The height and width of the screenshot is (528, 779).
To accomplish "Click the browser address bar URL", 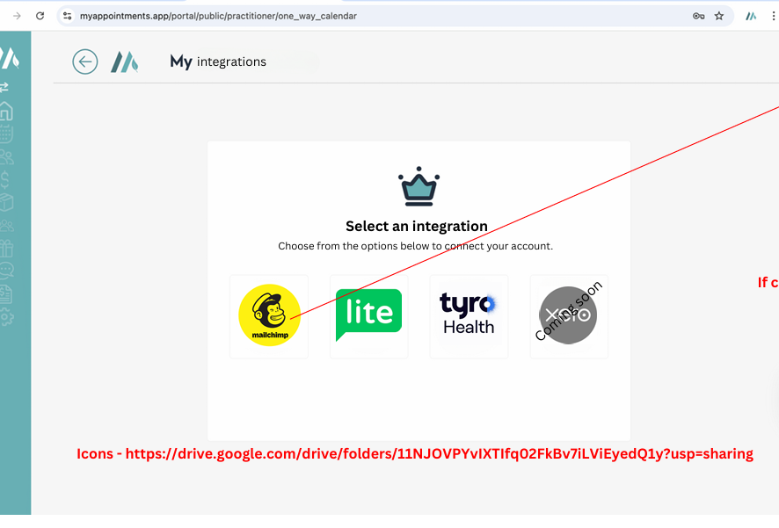I will point(218,16).
